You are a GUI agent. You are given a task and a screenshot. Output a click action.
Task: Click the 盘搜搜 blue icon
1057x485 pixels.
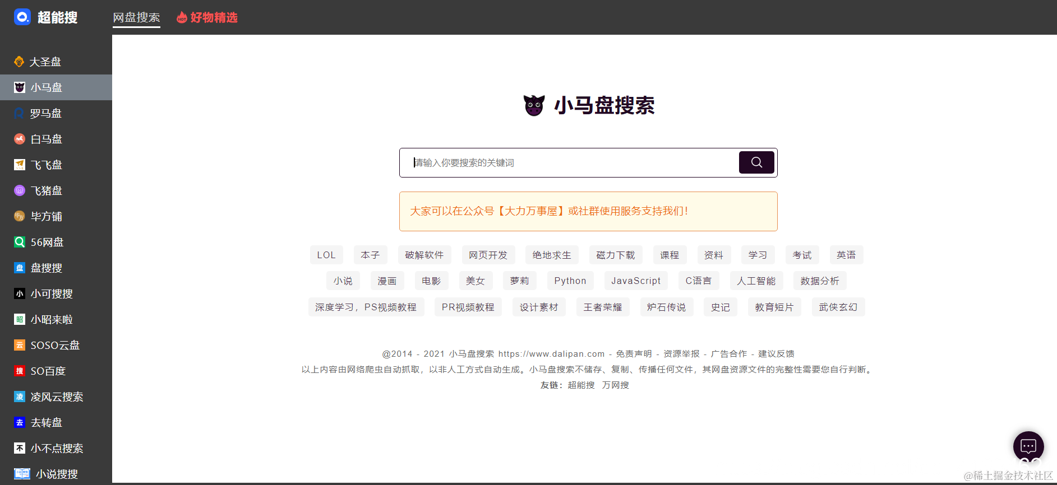click(x=20, y=268)
